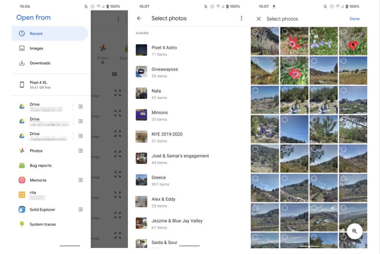This screenshot has width=380, height=254.
Task: Open first Drive account external link arrow
Action: click(81, 107)
